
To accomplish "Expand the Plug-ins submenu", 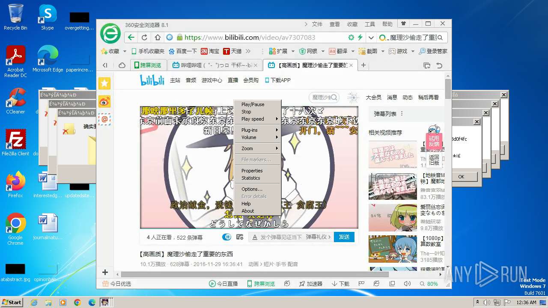I will click(x=258, y=130).
